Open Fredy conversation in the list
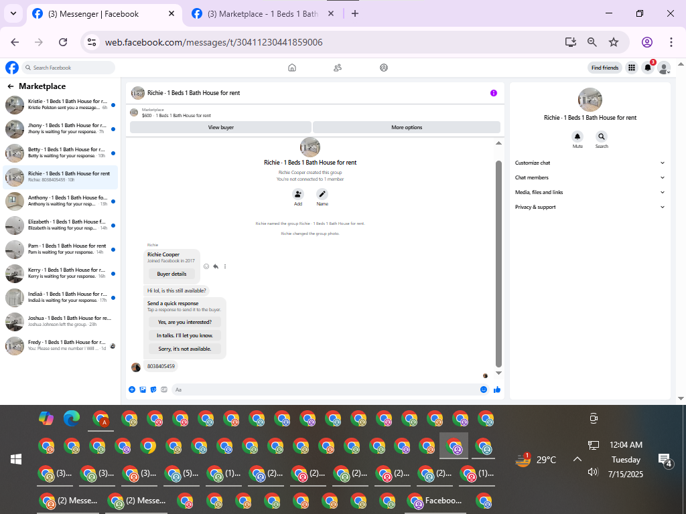The image size is (686, 514). (60, 346)
